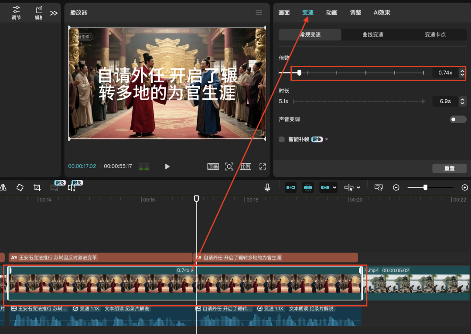Click the record voiceover microphone icon
Viewport: 471px width, 334px height.
pos(267,187)
